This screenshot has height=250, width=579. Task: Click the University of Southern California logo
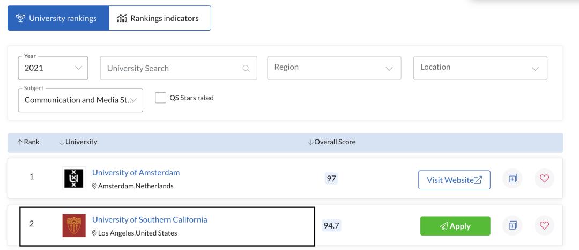click(74, 225)
